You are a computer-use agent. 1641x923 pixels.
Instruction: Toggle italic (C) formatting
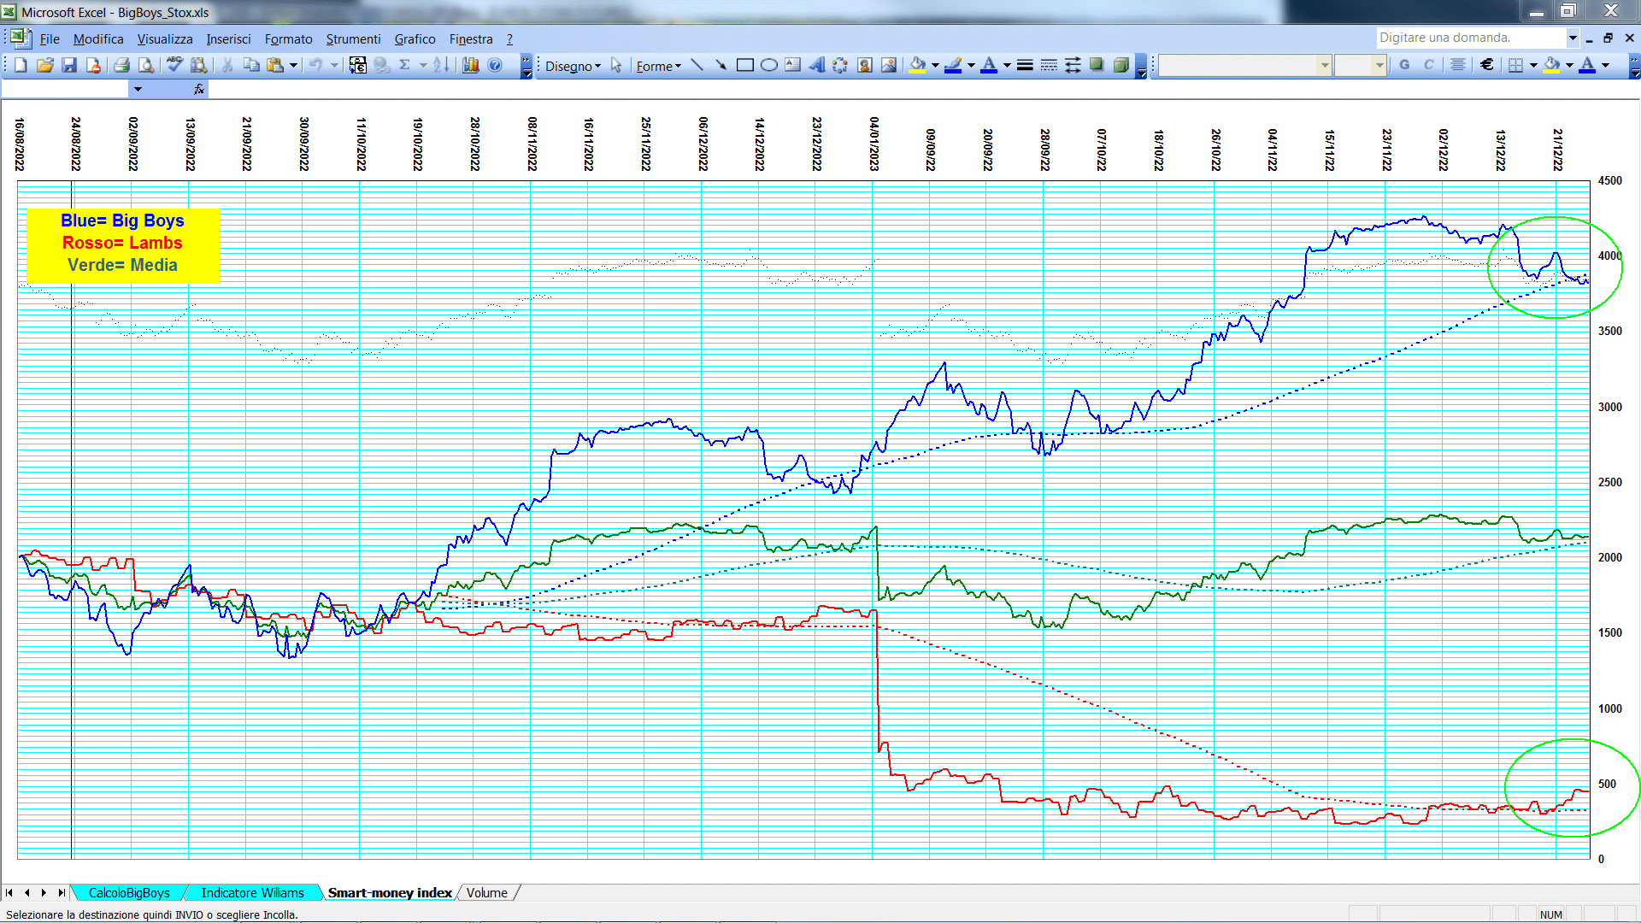tap(1428, 65)
